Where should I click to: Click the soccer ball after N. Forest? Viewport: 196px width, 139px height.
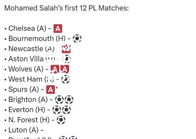click(x=61, y=120)
